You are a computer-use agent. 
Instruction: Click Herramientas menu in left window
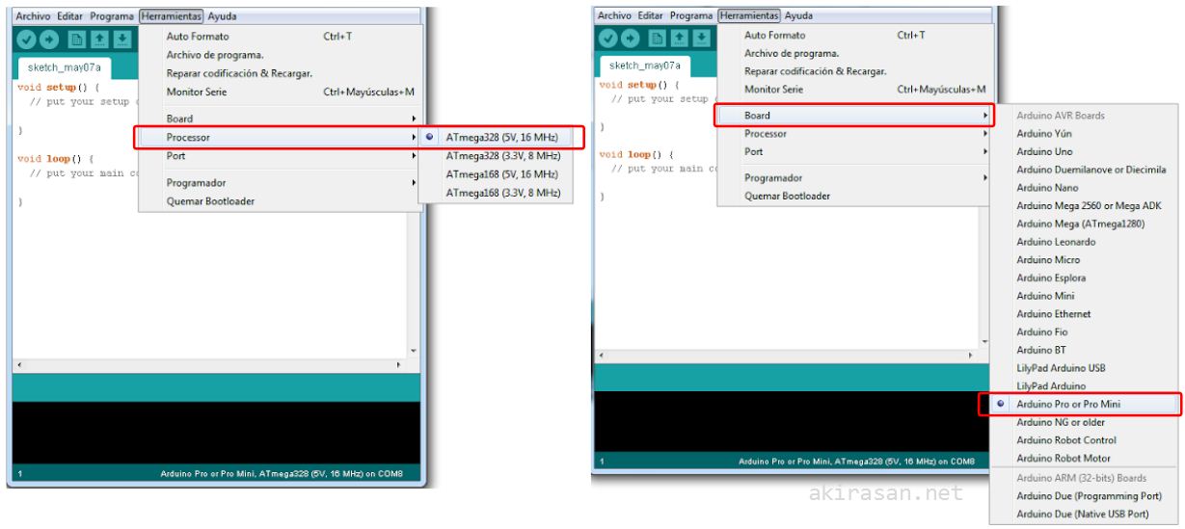tap(172, 16)
